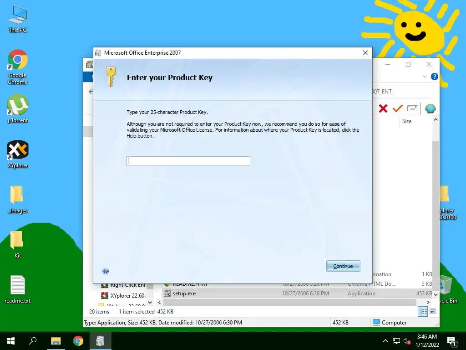Click the orange checkmark icon in Explorer toolbar
The height and width of the screenshot is (350, 466).
click(x=397, y=108)
